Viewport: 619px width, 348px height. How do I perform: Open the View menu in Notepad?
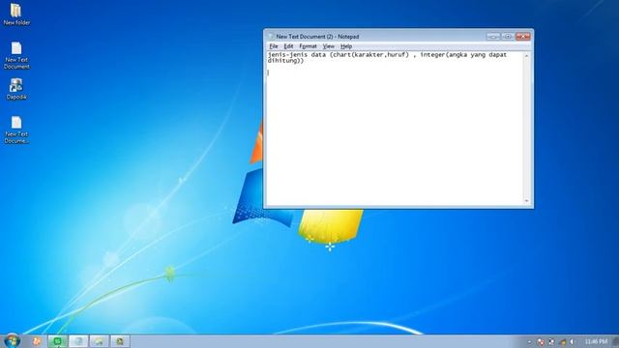point(329,46)
